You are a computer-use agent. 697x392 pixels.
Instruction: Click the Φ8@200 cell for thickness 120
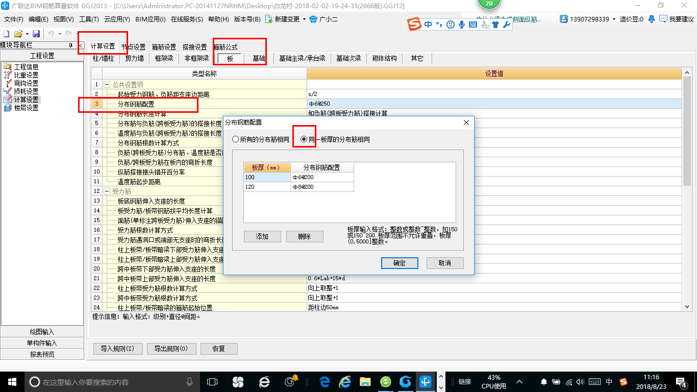tap(322, 187)
